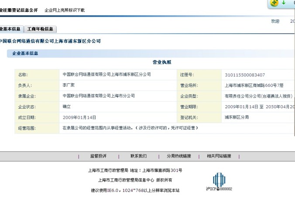Screen dimensions: 295x199
Task: Click the address 上海市浦东新区商城路660号7层
Action: (254, 86)
